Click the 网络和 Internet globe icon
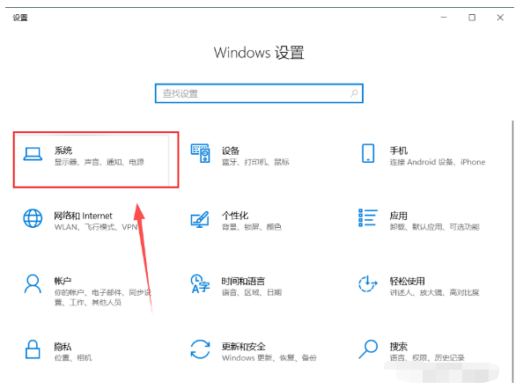The width and height of the screenshot is (523, 389). coord(33,218)
